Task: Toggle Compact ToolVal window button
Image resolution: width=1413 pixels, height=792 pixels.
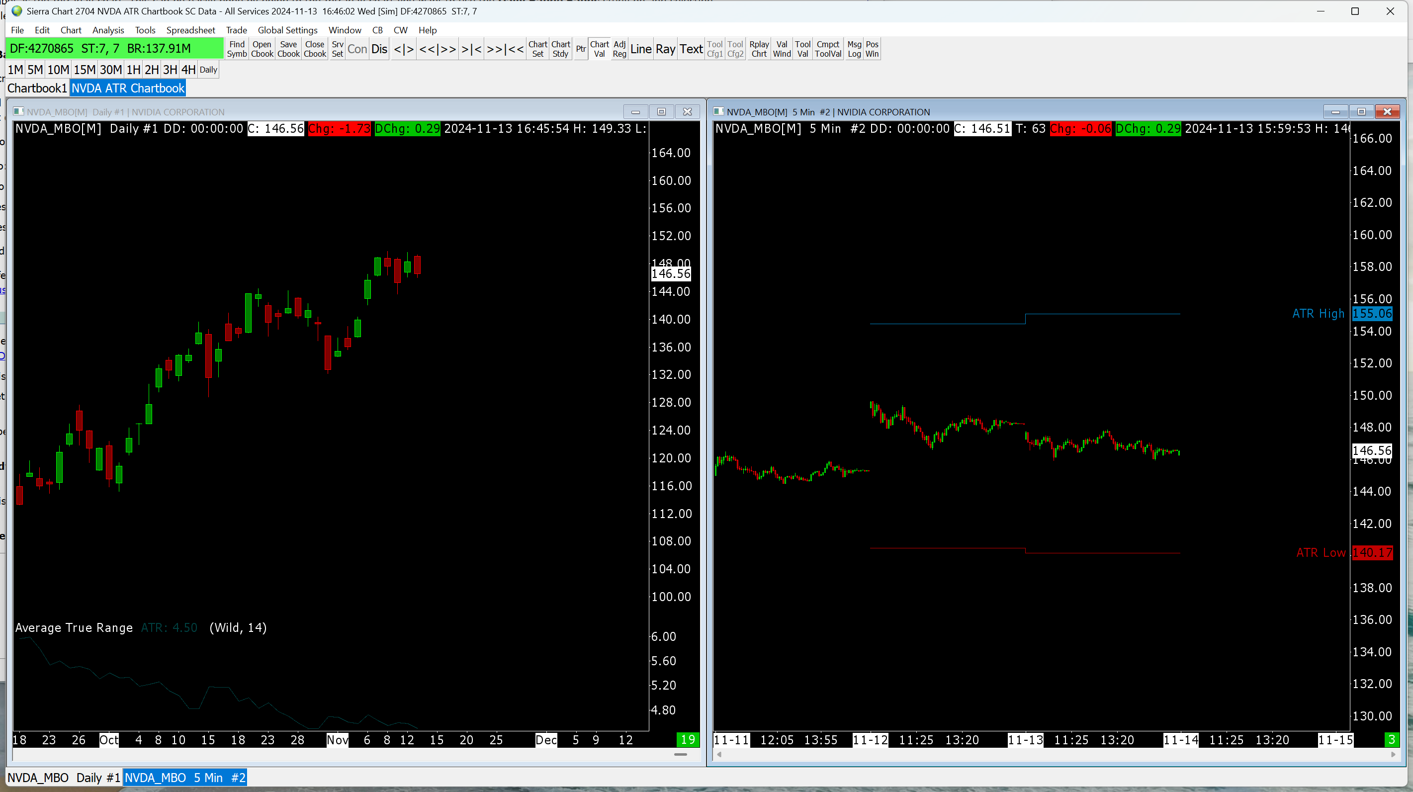Action: tap(827, 49)
